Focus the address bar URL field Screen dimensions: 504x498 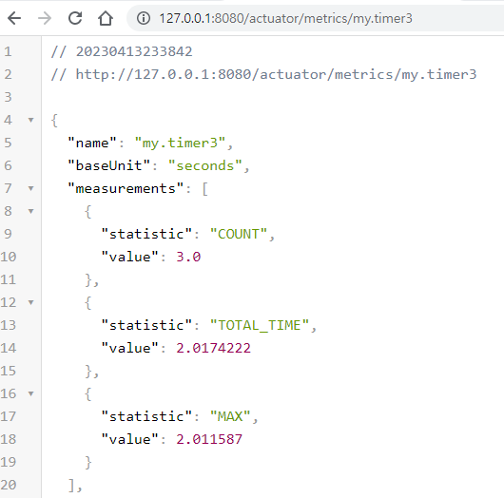click(x=315, y=18)
